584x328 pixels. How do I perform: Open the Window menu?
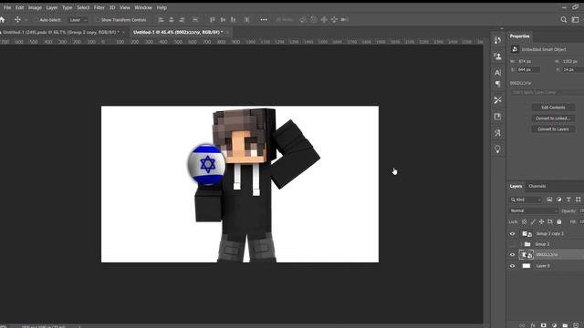[x=143, y=7]
